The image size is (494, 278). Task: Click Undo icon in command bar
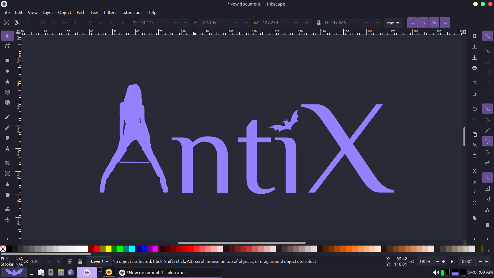tap(475, 109)
